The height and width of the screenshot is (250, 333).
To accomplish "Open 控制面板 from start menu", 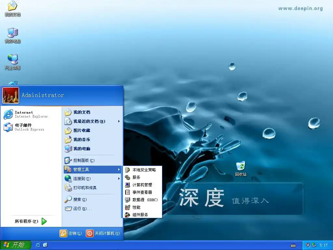I will coord(93,160).
